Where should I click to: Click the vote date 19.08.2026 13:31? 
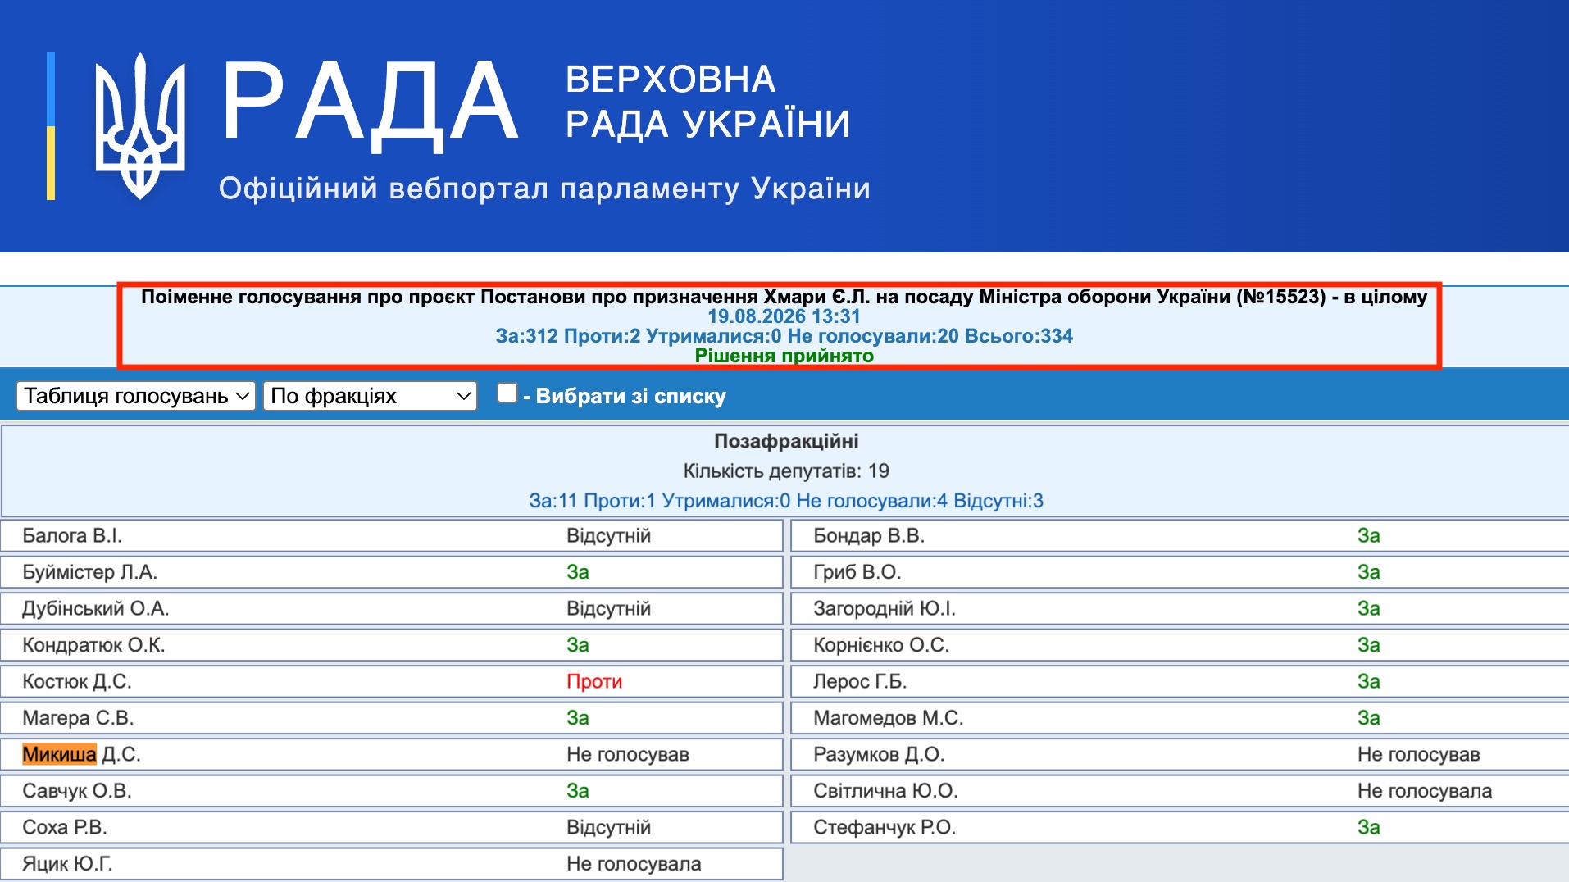click(x=784, y=316)
